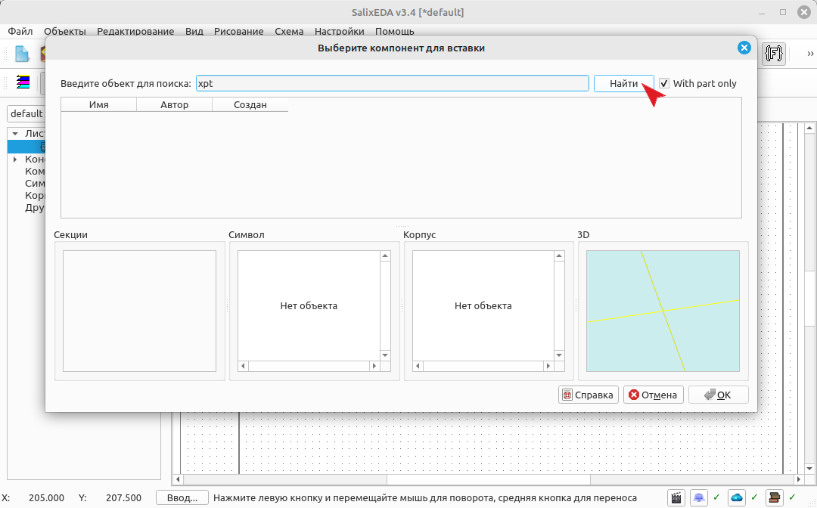Screen dimensions: 817x508
Task: Select the Сим... item in project tree
Action: click(x=35, y=183)
